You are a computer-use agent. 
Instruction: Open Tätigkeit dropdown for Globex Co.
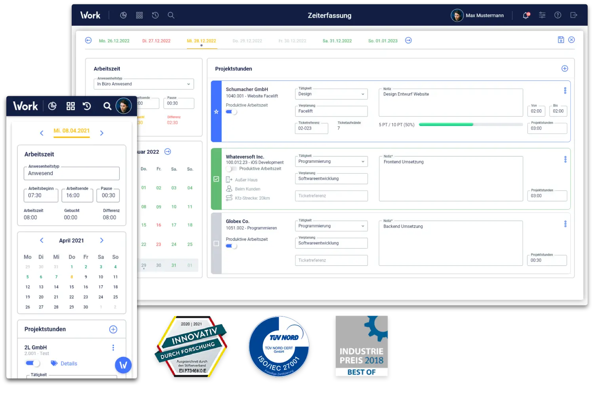pos(331,226)
